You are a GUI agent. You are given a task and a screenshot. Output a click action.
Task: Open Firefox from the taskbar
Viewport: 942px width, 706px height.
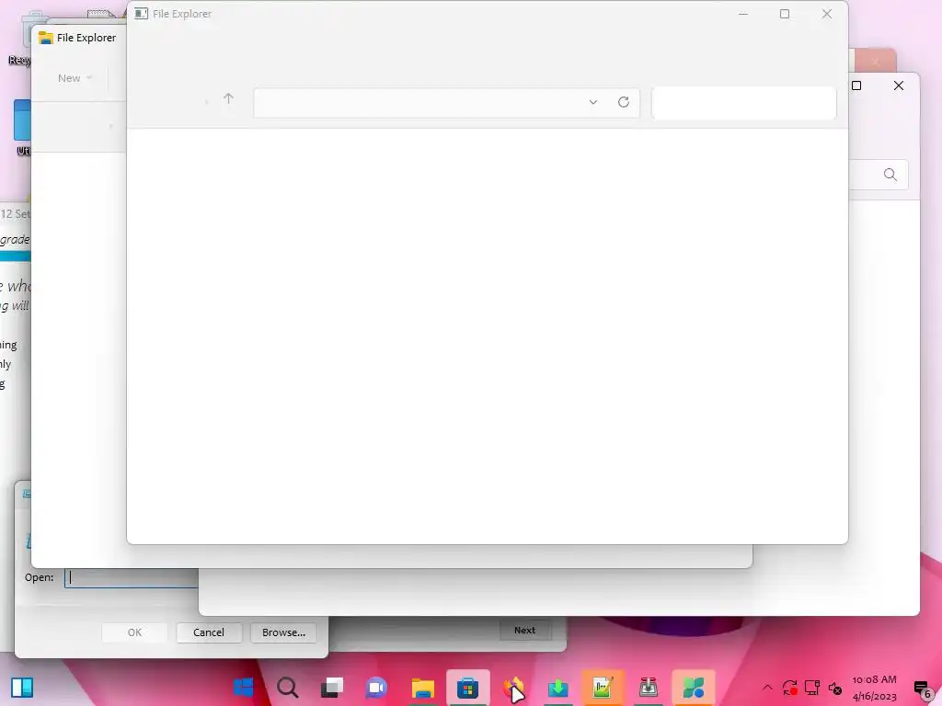(x=513, y=688)
